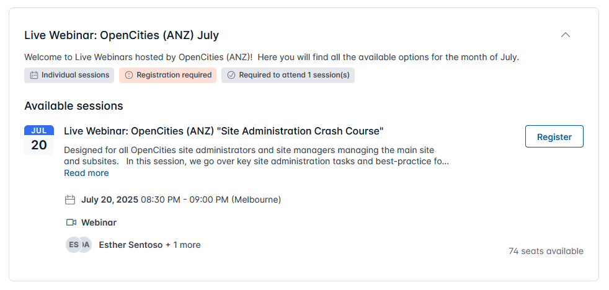Click the Live Webinar: OpenCities (ANZ) July heading
The image size is (609, 290).
[122, 35]
